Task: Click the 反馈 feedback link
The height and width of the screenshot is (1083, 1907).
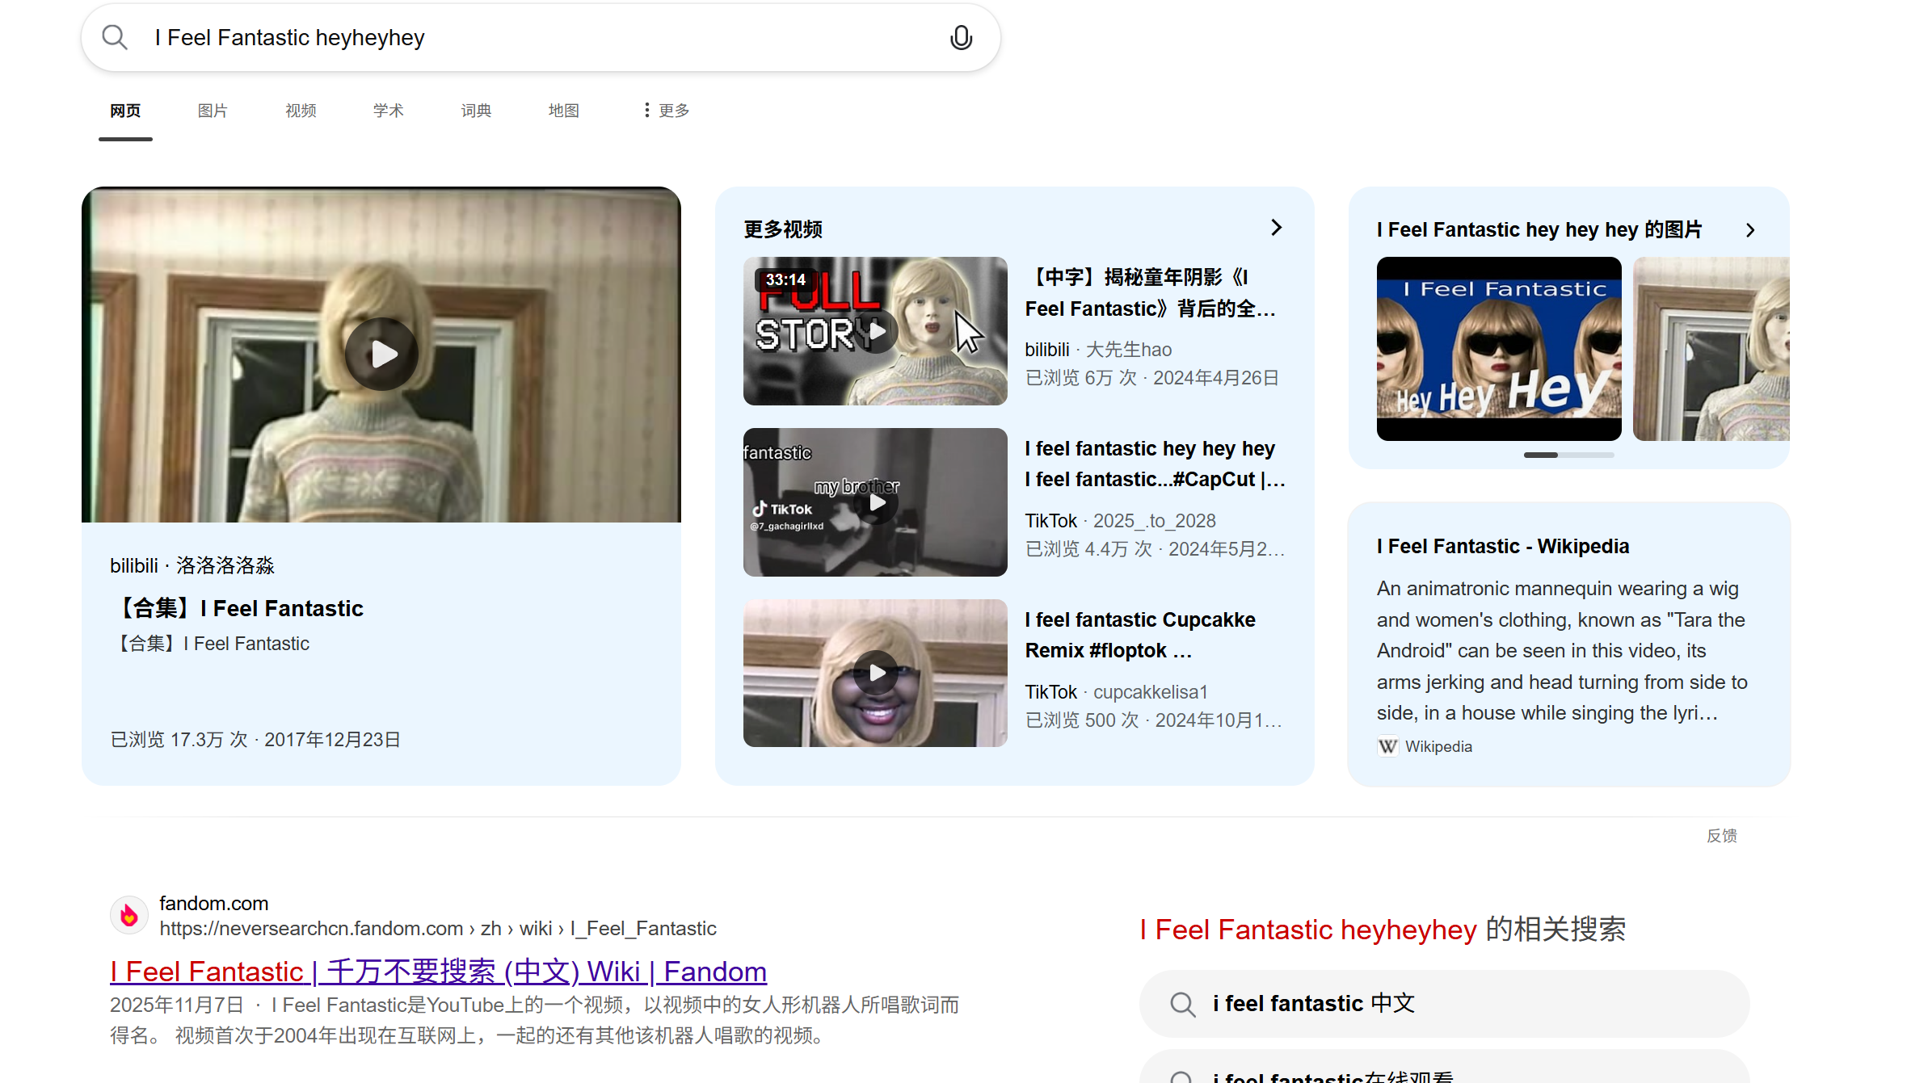Action: click(1721, 836)
